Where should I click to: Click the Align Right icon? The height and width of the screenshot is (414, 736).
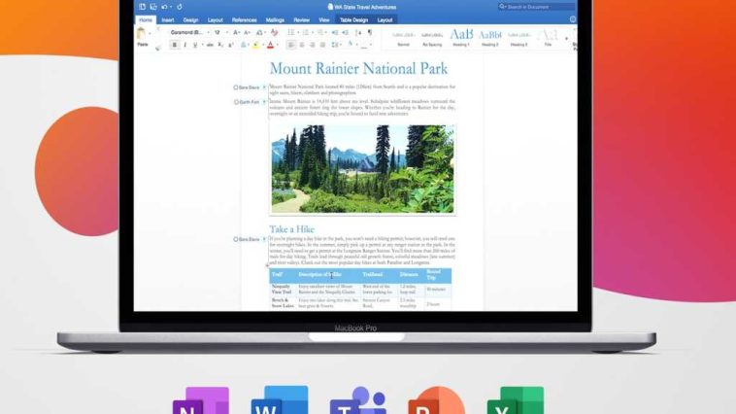(312, 45)
